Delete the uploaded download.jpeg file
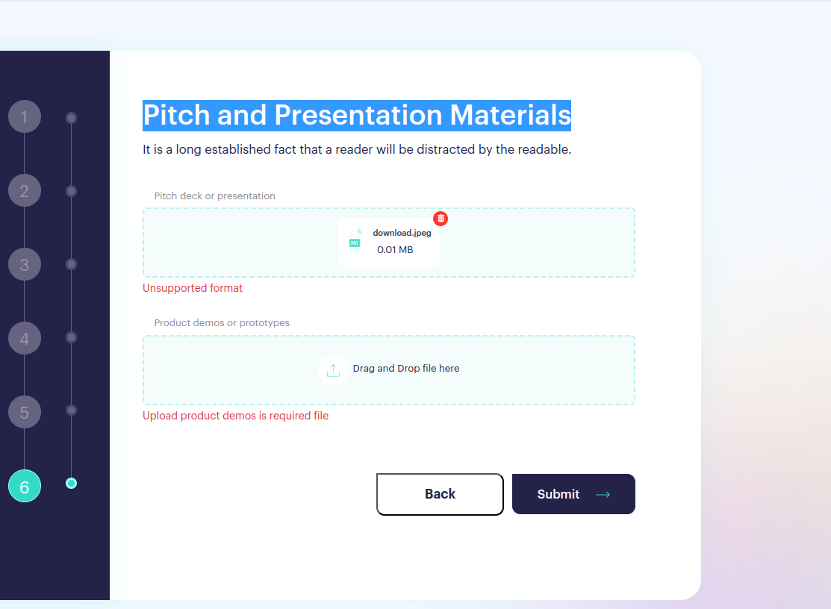 click(x=441, y=218)
